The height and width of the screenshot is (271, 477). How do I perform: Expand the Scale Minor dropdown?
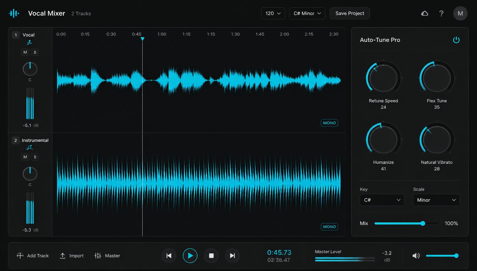(436, 200)
